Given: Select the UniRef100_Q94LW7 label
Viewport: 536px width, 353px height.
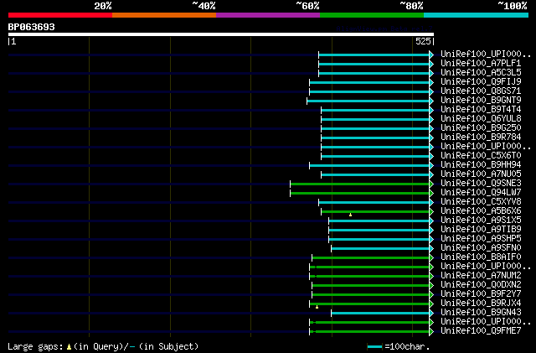Looking at the screenshot, I should tap(481, 193).
